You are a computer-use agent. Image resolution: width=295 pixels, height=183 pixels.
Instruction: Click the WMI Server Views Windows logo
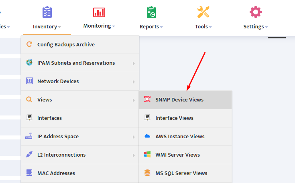pos(147,154)
